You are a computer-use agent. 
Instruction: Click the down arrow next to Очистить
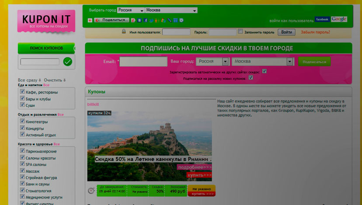point(65,80)
